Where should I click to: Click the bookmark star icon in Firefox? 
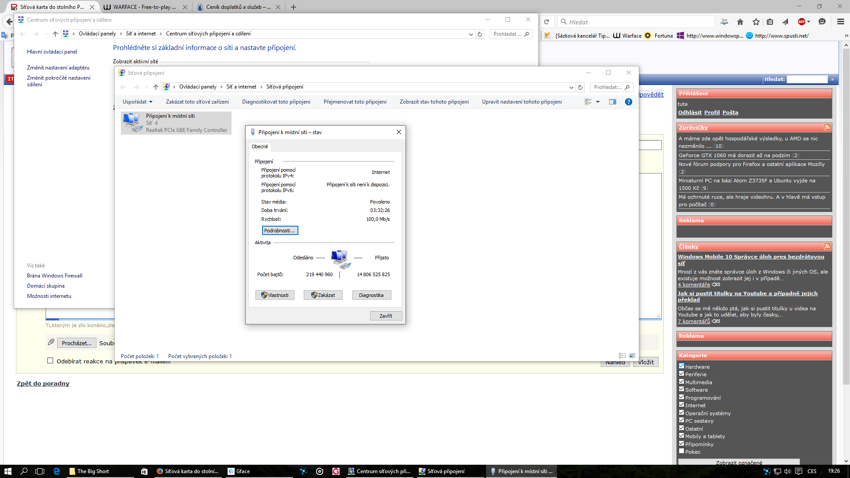756,22
